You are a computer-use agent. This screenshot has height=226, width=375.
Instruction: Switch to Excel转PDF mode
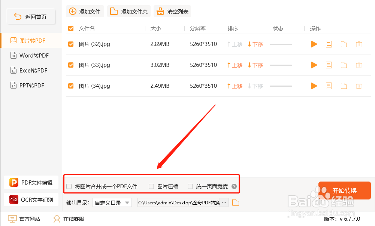(x=31, y=71)
